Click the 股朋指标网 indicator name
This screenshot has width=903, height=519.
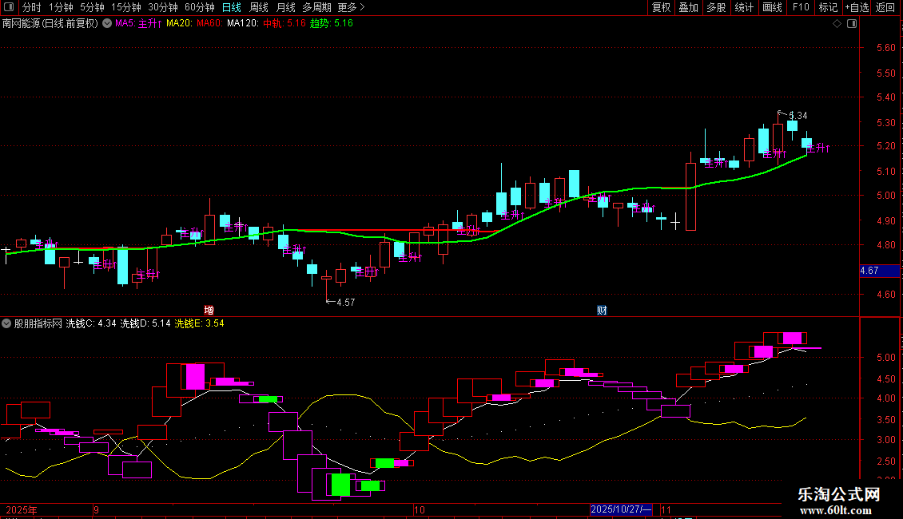coord(38,323)
